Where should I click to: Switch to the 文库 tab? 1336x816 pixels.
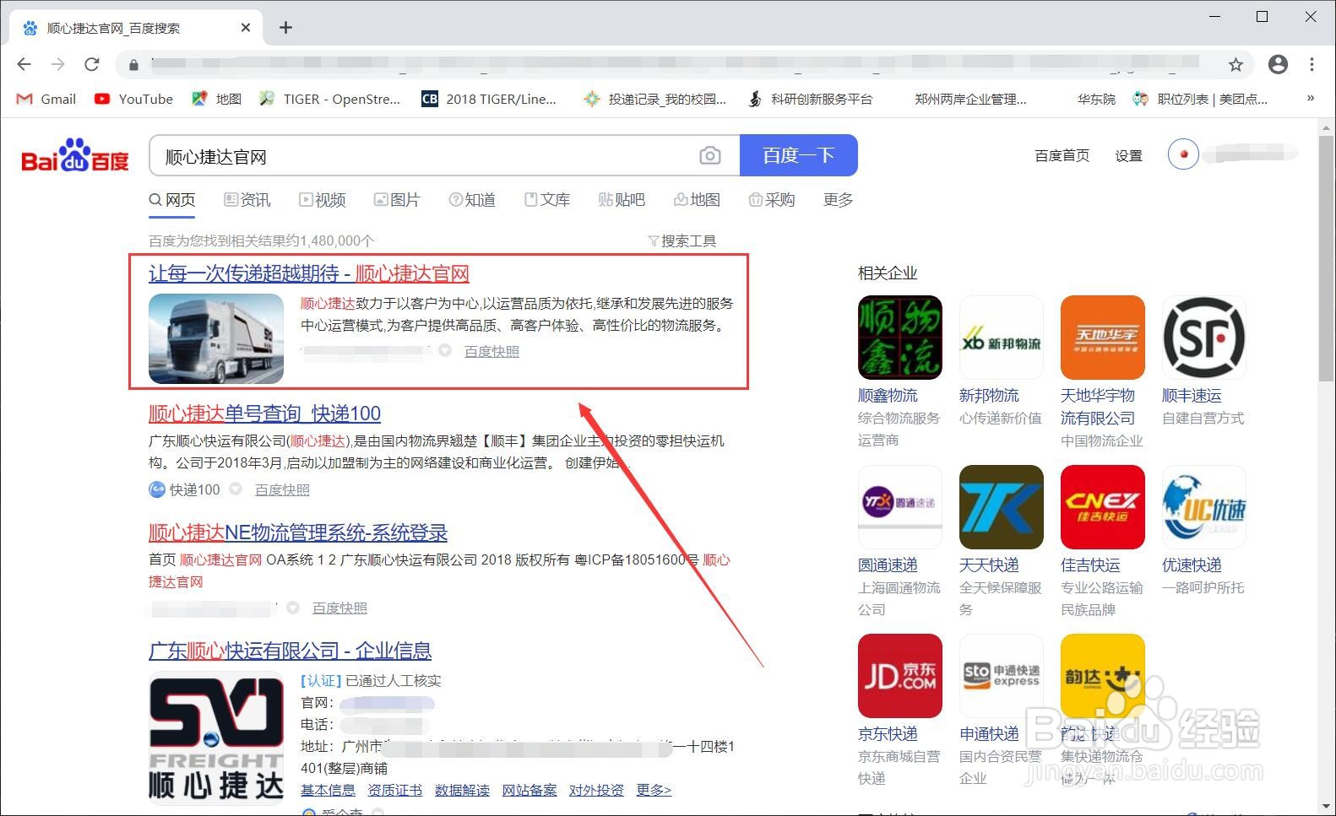pyautogui.click(x=547, y=200)
